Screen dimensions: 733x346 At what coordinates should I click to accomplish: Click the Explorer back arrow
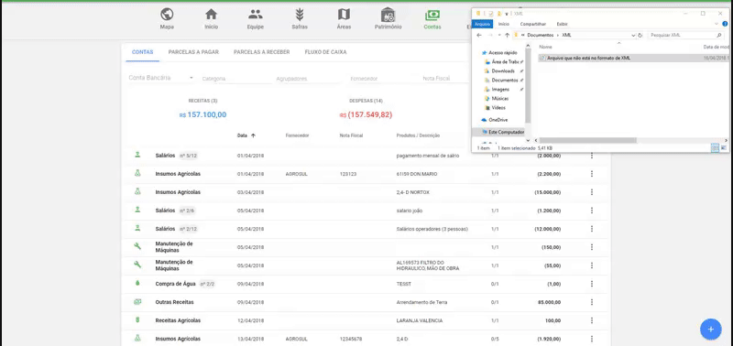479,35
